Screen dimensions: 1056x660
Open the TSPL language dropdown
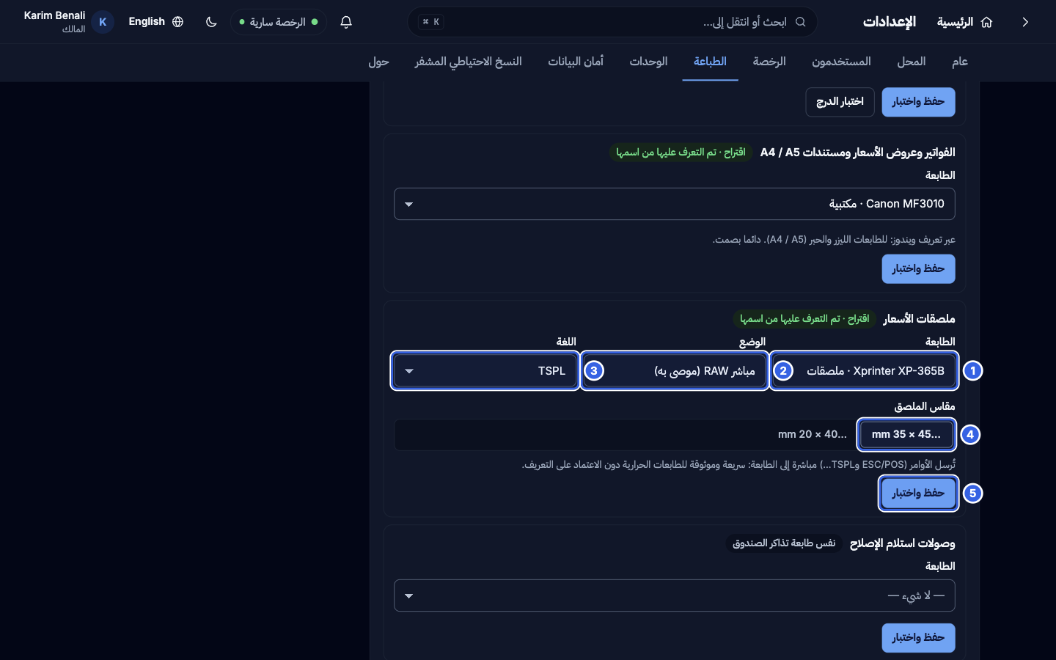coord(485,371)
